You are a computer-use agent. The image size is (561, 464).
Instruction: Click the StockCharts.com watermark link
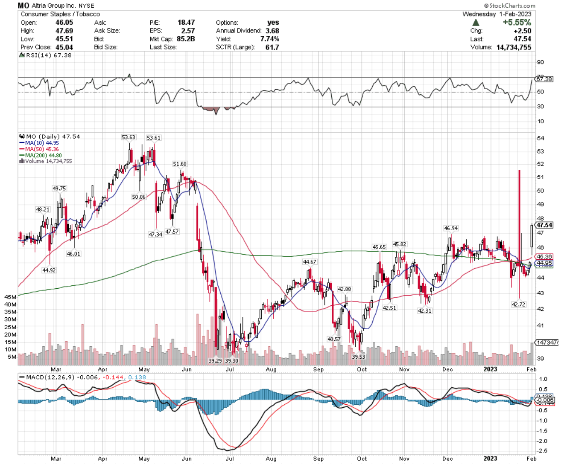(510, 6)
